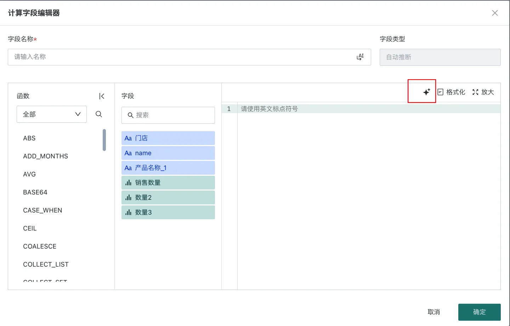Open the 字段类型 自动推断 dropdown
The image size is (510, 326).
click(440, 57)
